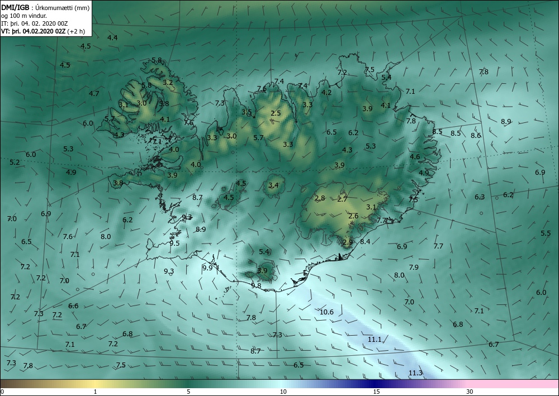
Task: Click the map value '9.5'
Action: pyautogui.click(x=174, y=243)
